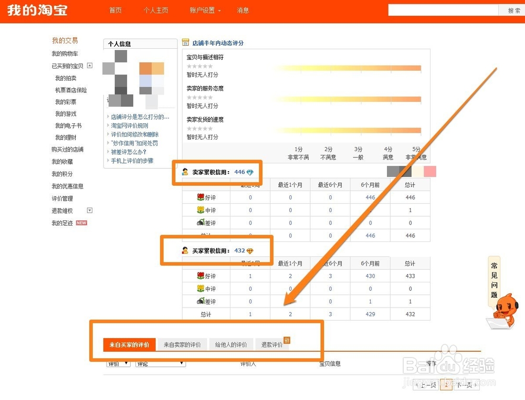Screen dimensions: 525x400
Task: Open 我的彩票 in sidebar
Action: tap(66, 102)
